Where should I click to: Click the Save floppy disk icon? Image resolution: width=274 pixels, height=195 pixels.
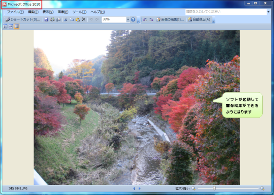(46, 19)
